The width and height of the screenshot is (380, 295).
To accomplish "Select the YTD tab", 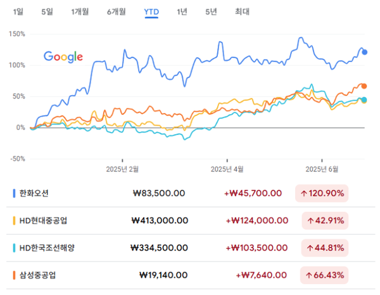I will pos(151,11).
